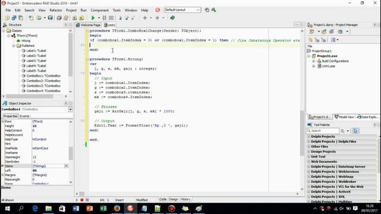
Task: Collapse the Published node in Structure
Action: 14,46
